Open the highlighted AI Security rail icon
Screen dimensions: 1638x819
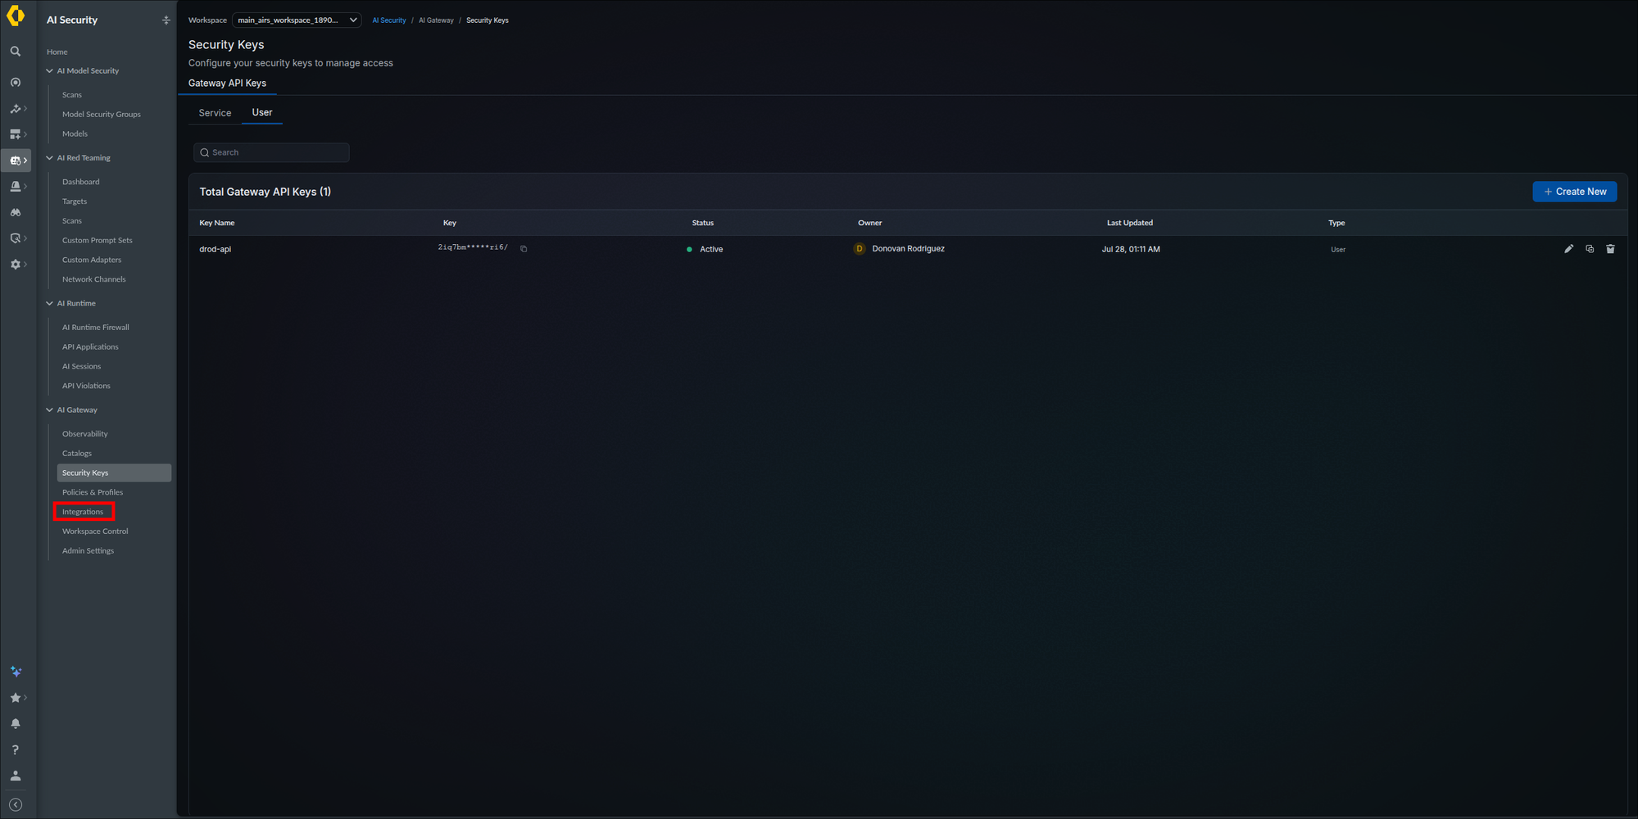pos(16,161)
